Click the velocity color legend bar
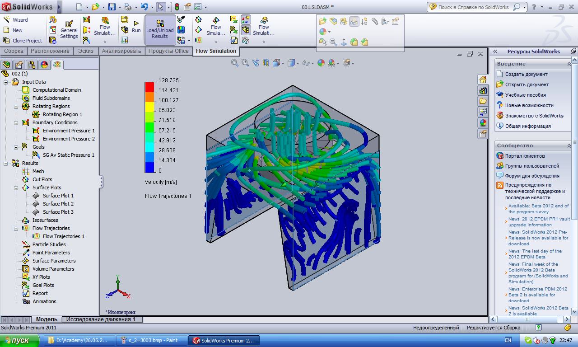 coord(149,127)
